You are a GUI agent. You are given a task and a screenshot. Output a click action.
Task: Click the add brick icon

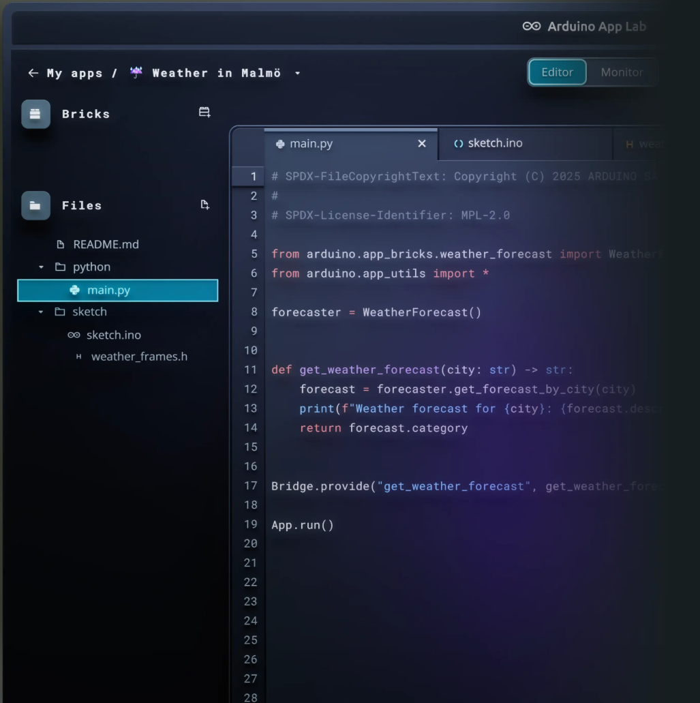pos(204,113)
